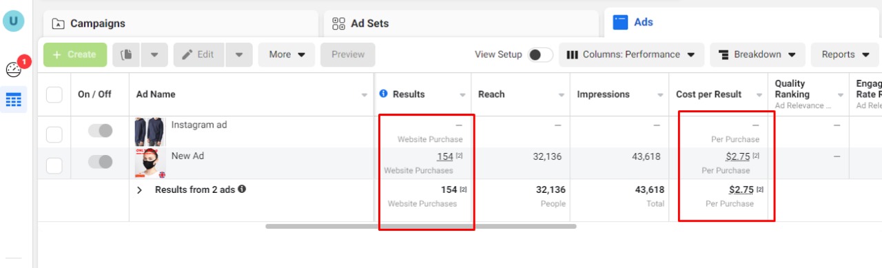Screen dimensions: 882x268
Task: Open the Breakdown dropdown
Action: [757, 54]
